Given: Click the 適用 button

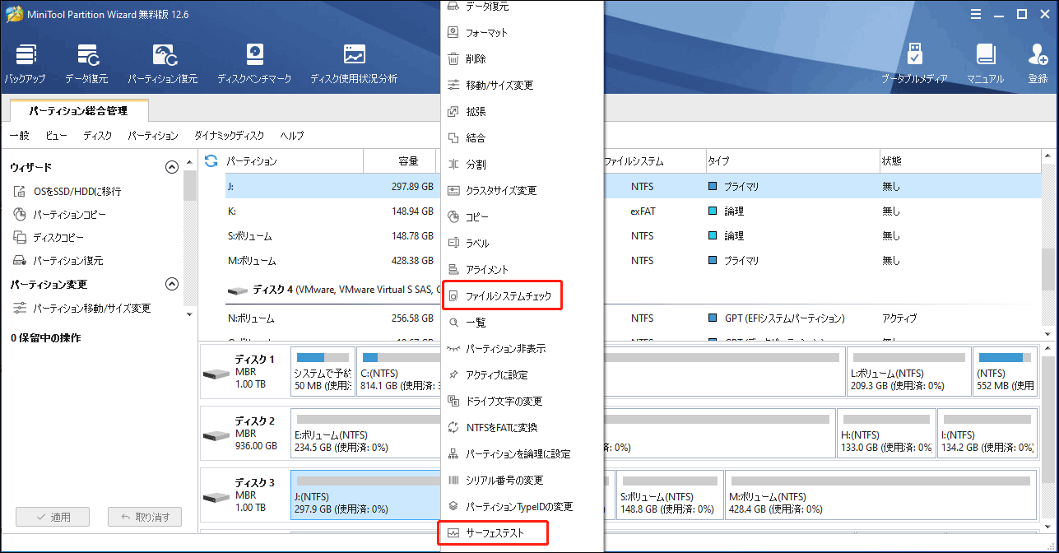Looking at the screenshot, I should tap(53, 516).
